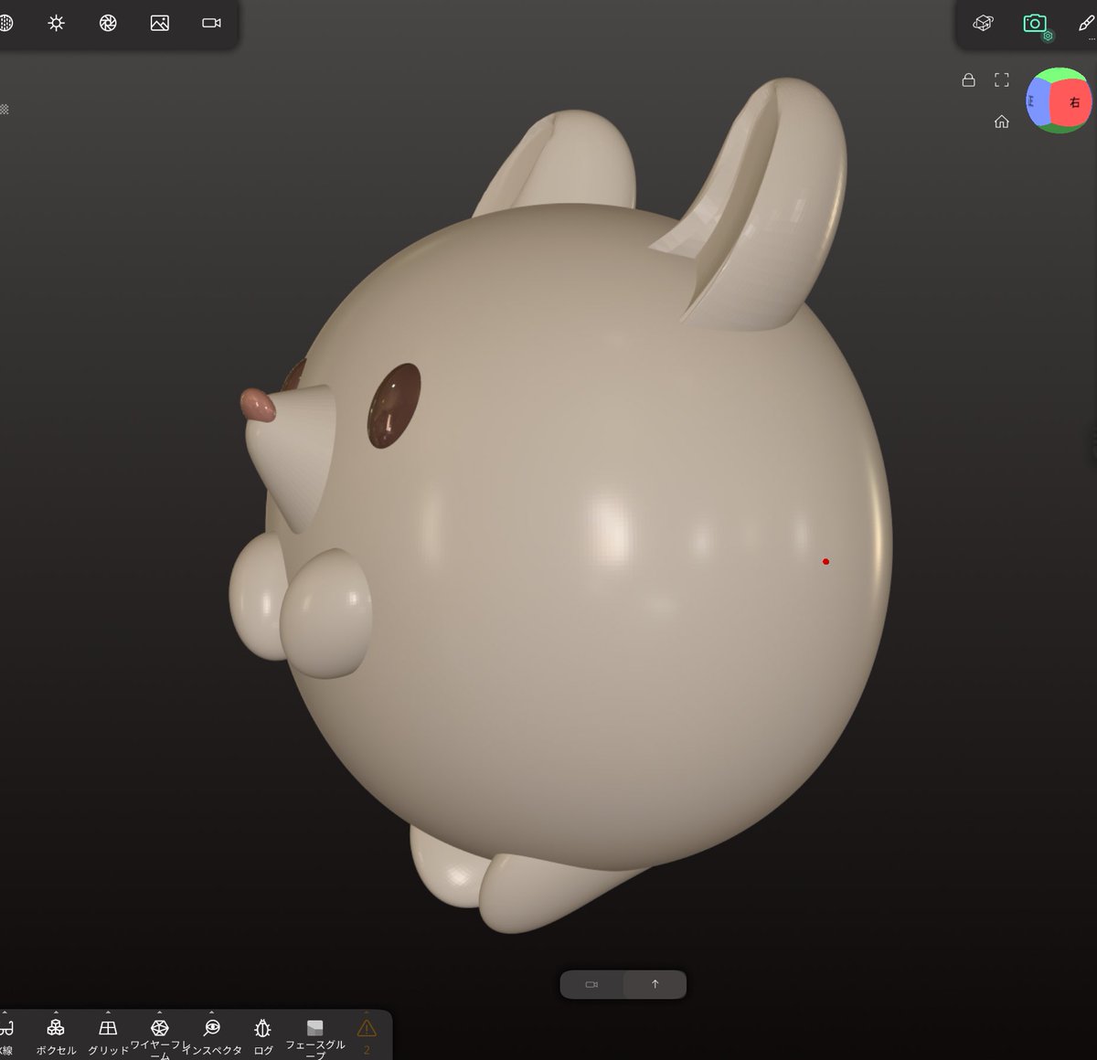
Task: Select the green camera tool icon
Action: (1034, 23)
